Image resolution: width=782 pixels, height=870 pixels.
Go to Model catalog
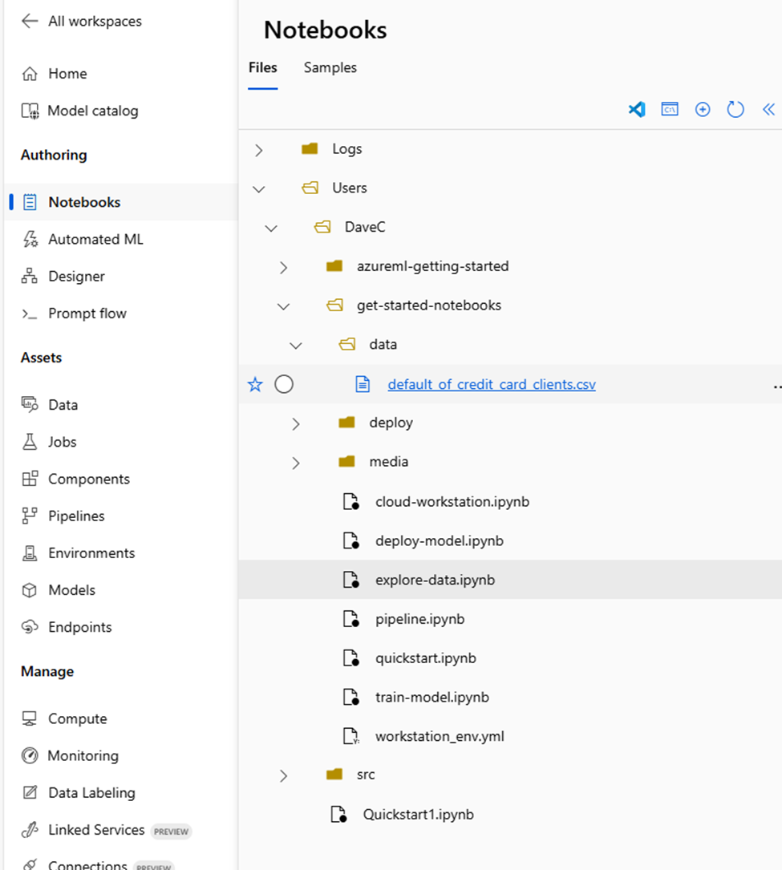93,111
